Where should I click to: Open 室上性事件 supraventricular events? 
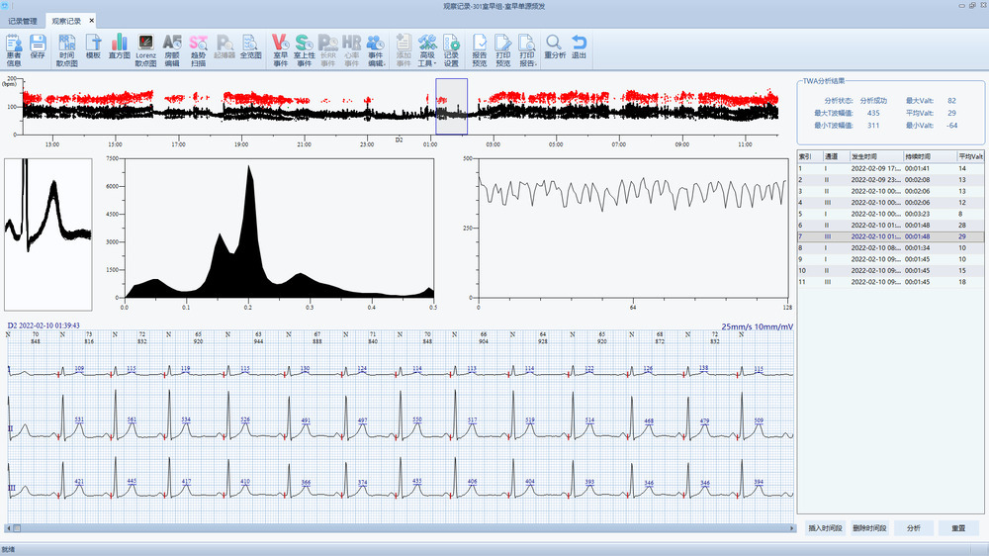(304, 48)
